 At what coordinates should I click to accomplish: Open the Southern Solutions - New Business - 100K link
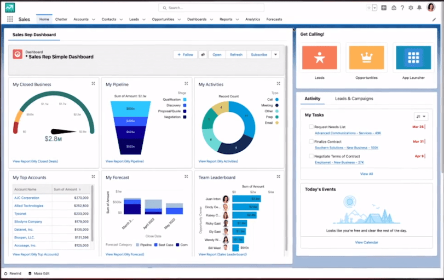pos(347,147)
